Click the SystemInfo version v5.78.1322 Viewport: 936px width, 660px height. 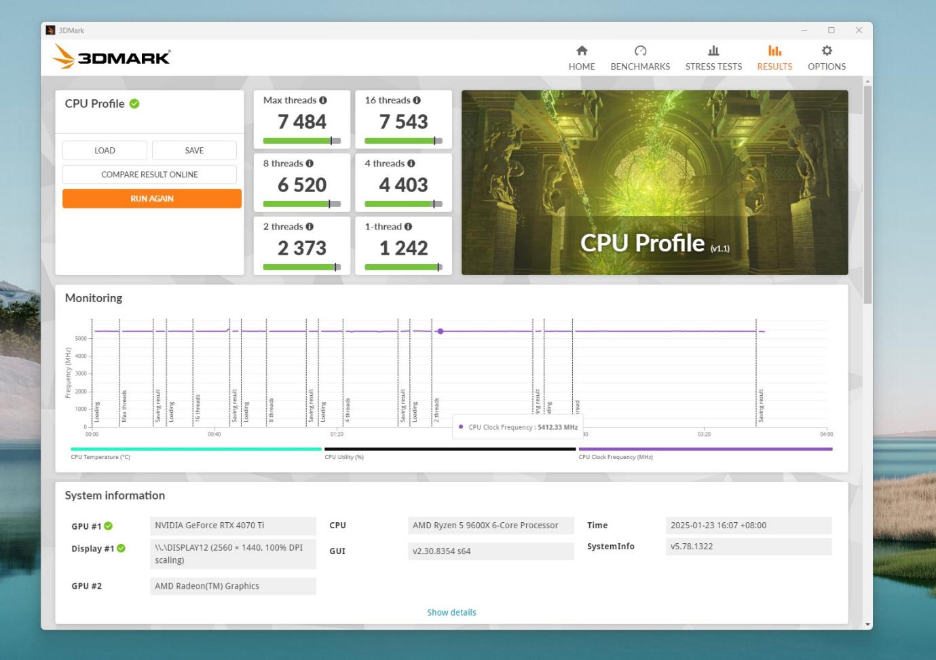click(x=749, y=547)
